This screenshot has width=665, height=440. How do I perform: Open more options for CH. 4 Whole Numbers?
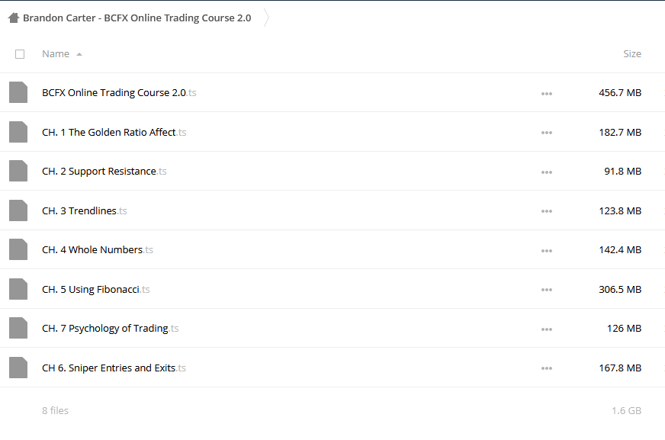point(547,251)
